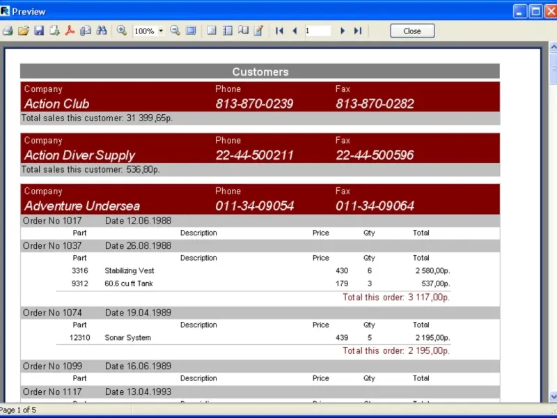Toggle the page thumbnails panel

point(228,31)
